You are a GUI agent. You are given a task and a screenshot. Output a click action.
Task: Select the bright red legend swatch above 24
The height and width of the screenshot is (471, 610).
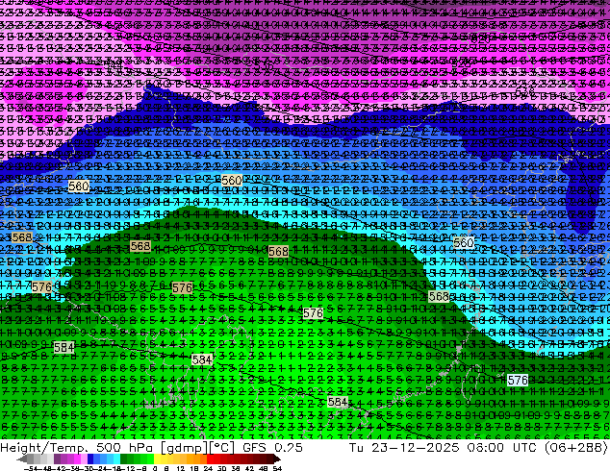[x=210, y=459]
